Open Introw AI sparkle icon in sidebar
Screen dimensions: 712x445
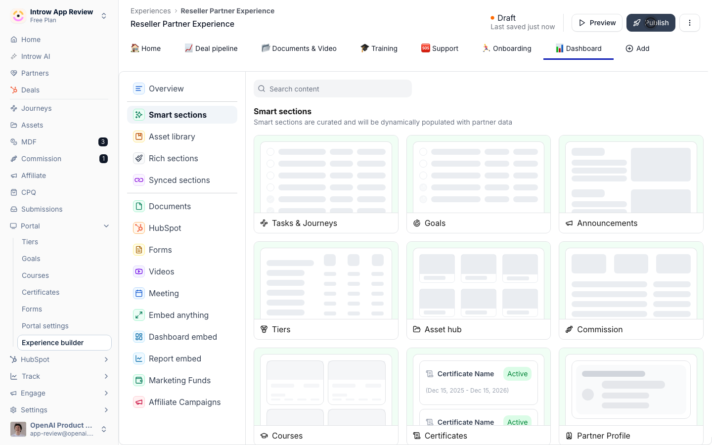point(14,56)
